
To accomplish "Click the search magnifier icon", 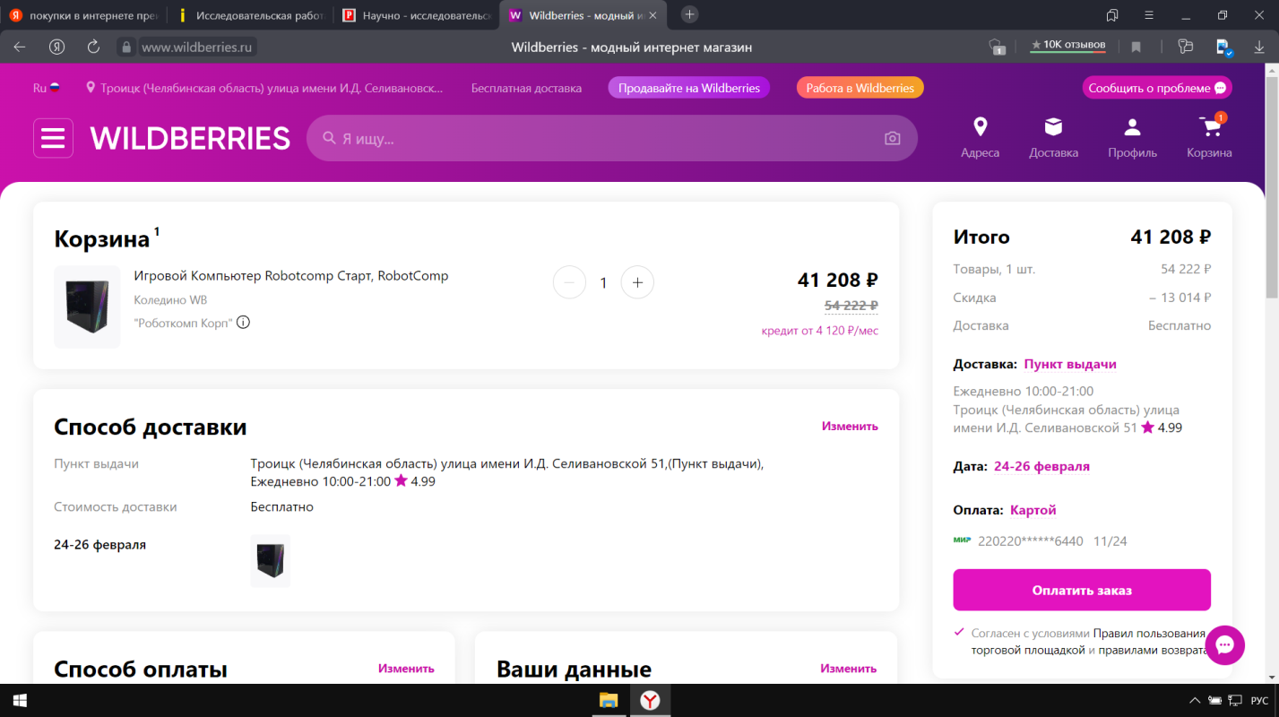I will tap(329, 138).
